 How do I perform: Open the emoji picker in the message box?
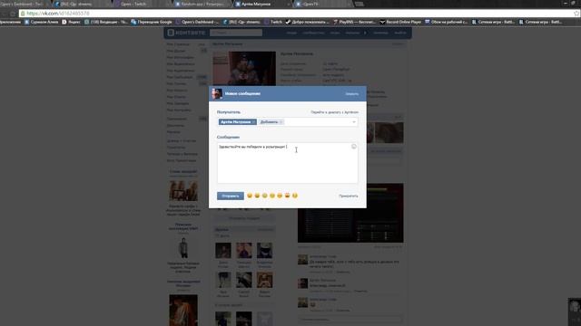click(354, 147)
